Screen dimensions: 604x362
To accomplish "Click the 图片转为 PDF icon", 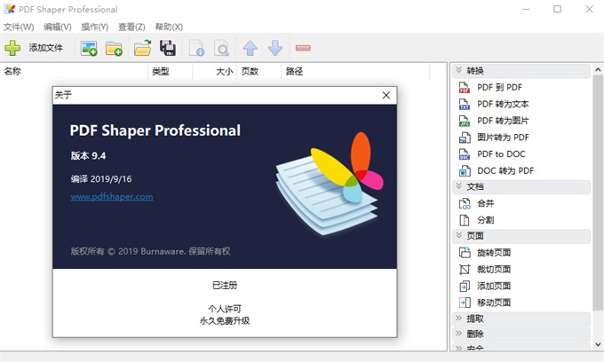I will click(465, 138).
